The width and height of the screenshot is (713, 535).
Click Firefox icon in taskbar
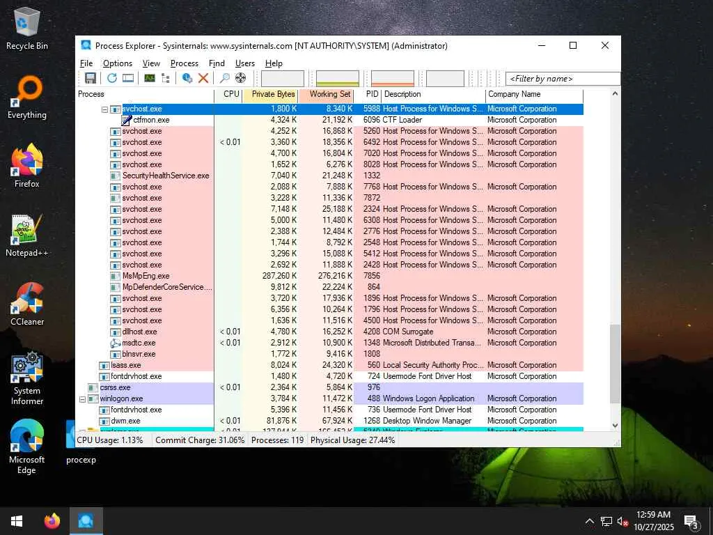(52, 521)
